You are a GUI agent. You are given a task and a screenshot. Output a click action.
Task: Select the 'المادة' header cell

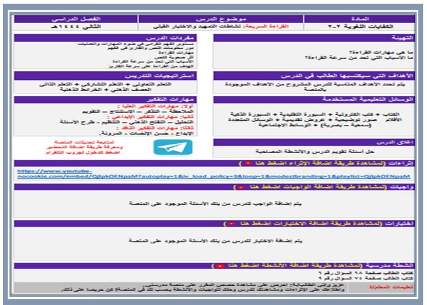pos(359,19)
